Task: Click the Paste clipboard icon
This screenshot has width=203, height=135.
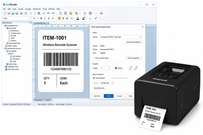Action: click(39, 13)
